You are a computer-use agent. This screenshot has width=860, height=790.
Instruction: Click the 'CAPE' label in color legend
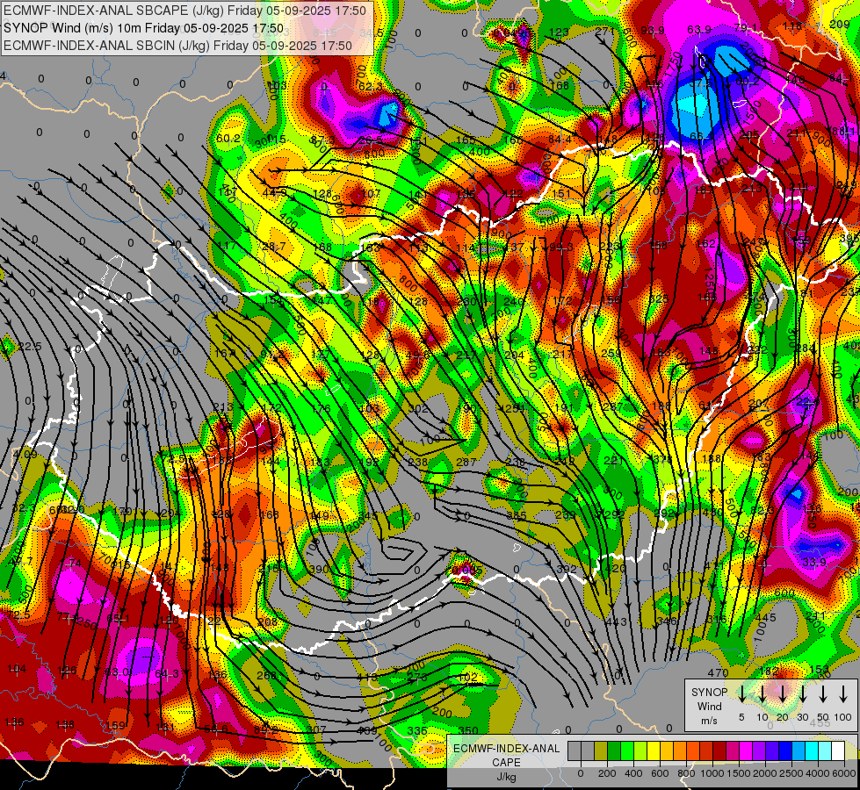pos(506,763)
